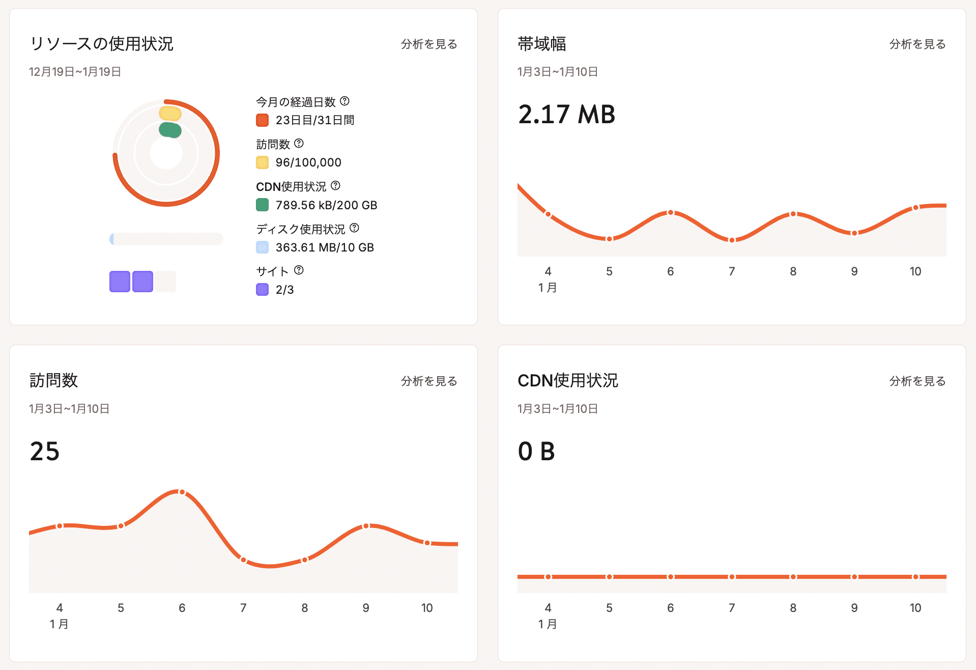Open help icon beside サイト label
The width and height of the screenshot is (976, 670).
point(299,270)
